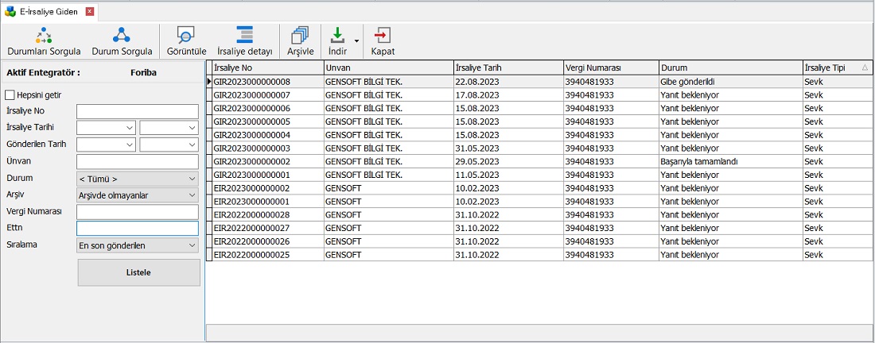875x343 pixels.
Task: Click the date cell 17.08.2023
Action: tap(508, 94)
